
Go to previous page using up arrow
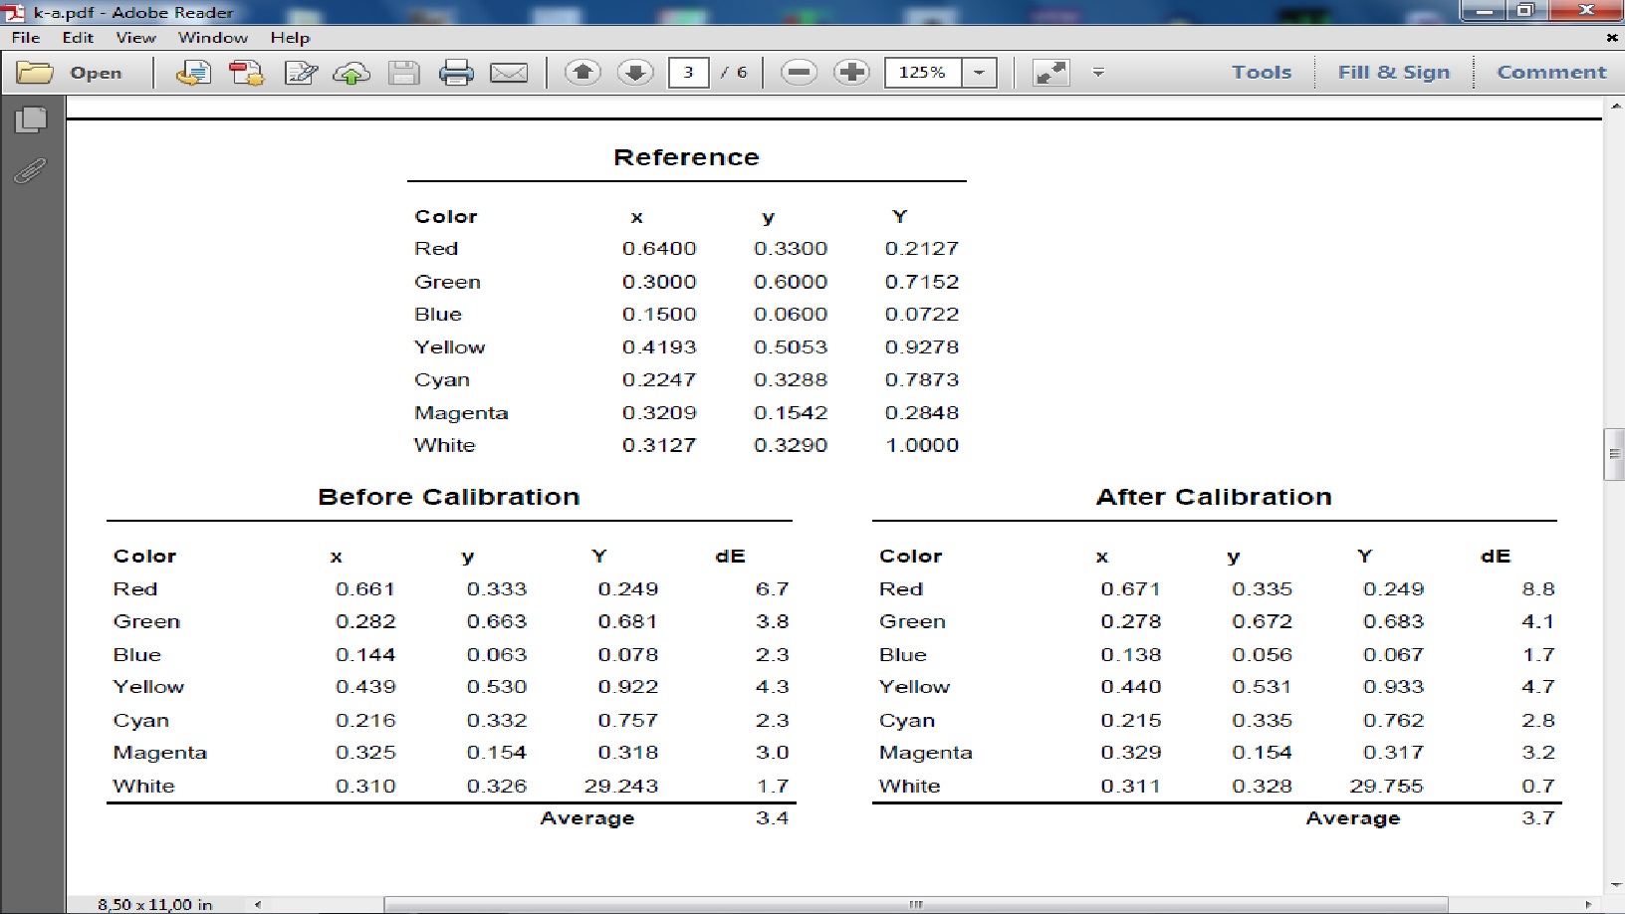tap(582, 73)
